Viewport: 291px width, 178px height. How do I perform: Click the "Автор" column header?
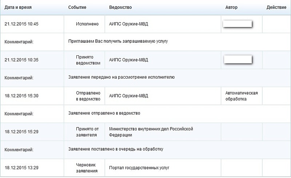pyautogui.click(x=231, y=7)
